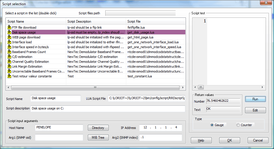Click the FTP file download row name

(24, 28)
